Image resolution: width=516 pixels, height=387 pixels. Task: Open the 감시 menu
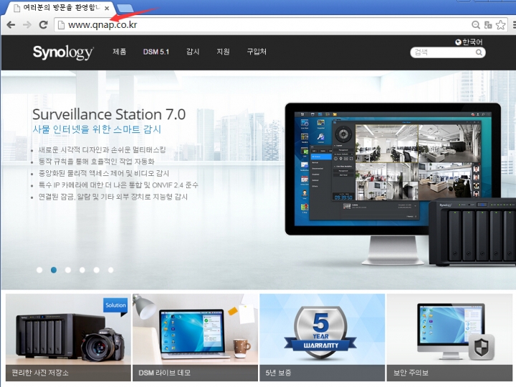tap(193, 52)
